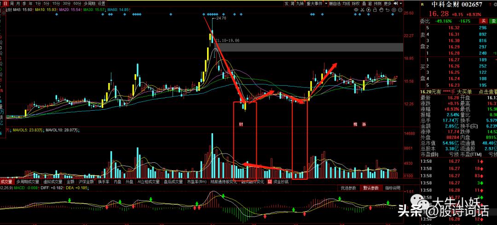Select the hand pan tool icon
The width and height of the screenshot is (497, 225).
(x=381, y=10)
